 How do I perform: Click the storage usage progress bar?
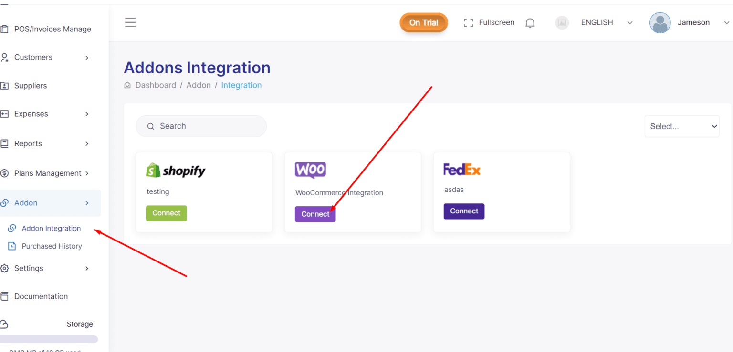(49, 340)
